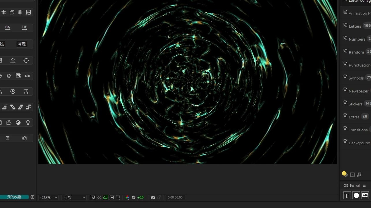Open settings hexagon gear beside 我的收藏

(32, 197)
